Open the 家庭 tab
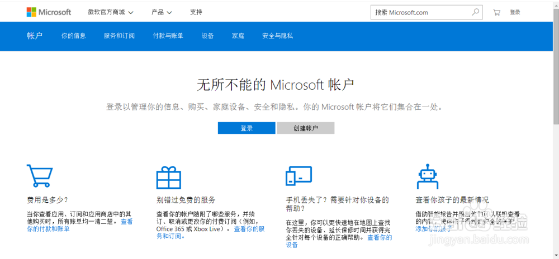Image resolution: width=559 pixels, height=259 pixels. point(238,36)
